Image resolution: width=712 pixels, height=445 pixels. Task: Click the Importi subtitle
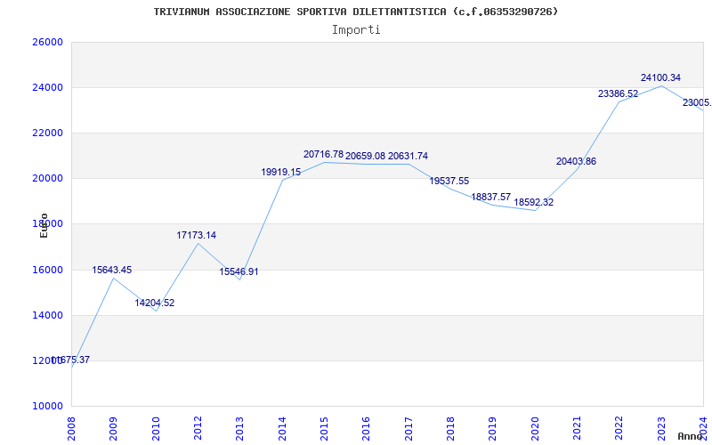(x=356, y=30)
